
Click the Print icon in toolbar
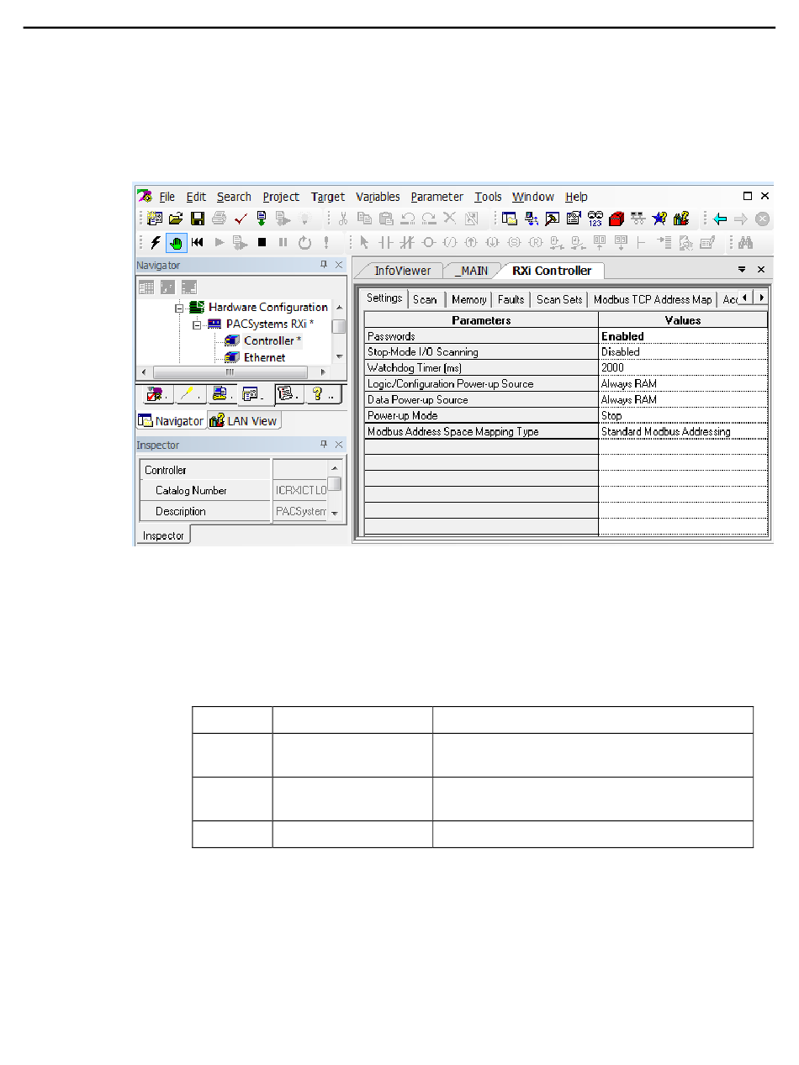219,219
